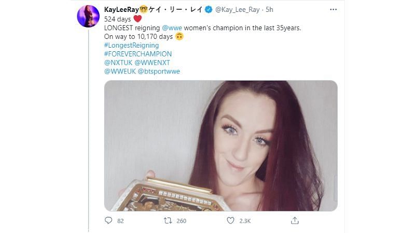
Task: Click the blue verified badge
Action: (209, 10)
